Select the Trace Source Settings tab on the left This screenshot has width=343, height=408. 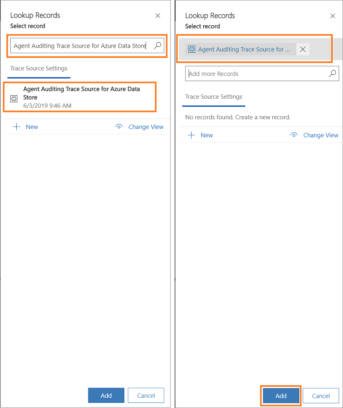pos(39,68)
